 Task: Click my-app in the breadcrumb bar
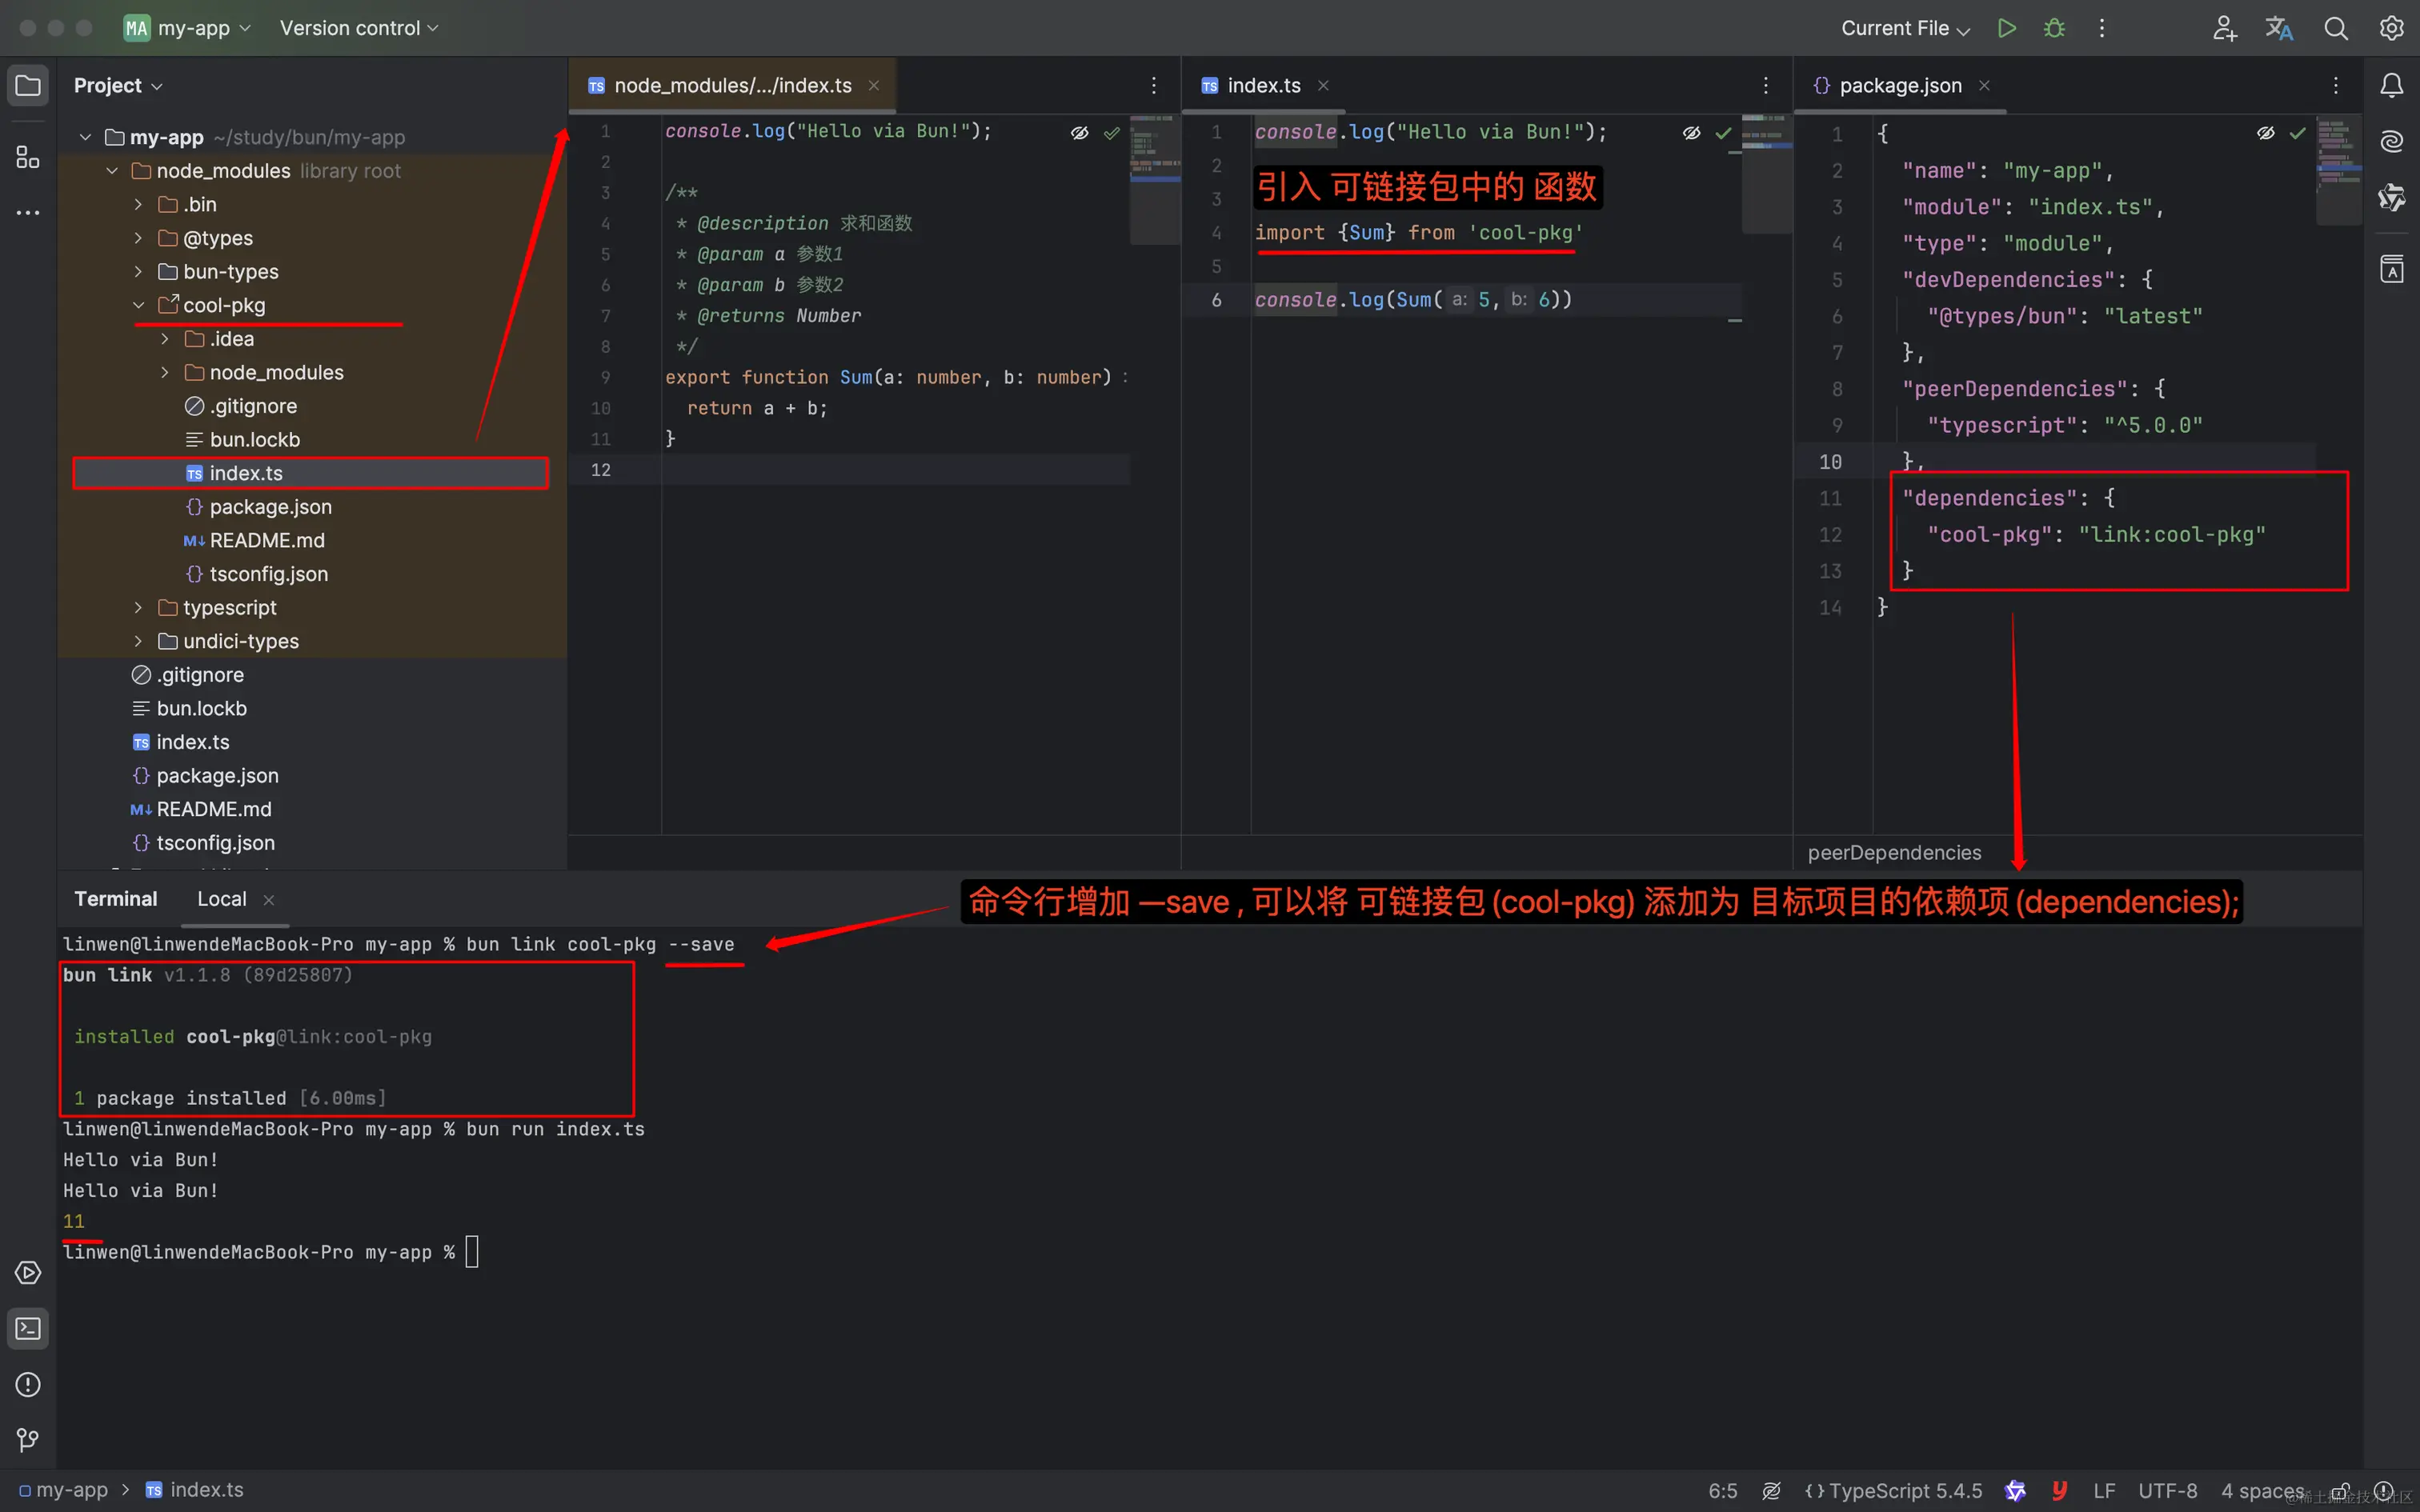[x=63, y=1490]
